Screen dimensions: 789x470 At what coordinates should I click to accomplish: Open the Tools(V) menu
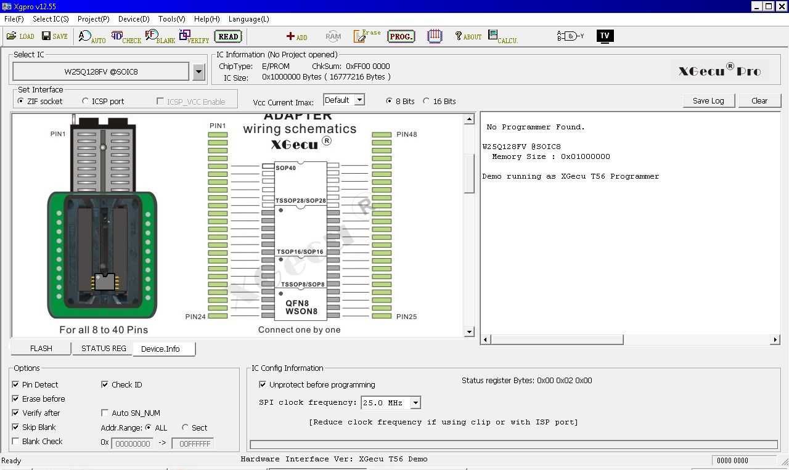172,19
